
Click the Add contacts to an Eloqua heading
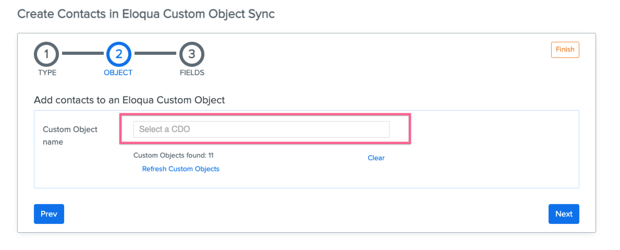coord(129,100)
